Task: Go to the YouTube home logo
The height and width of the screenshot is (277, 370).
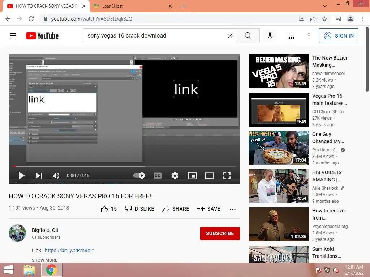Action: (42, 36)
